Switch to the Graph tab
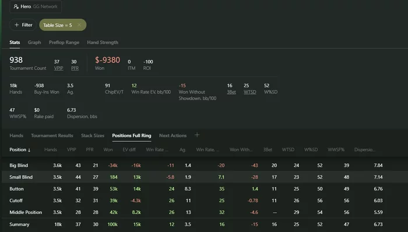408x232 pixels. pos(34,42)
